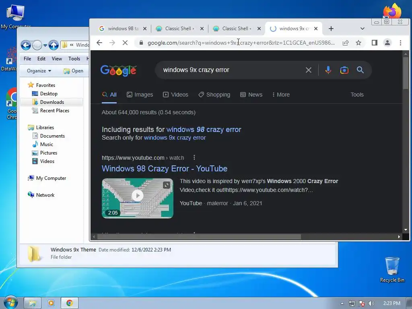
Task: Open 'Windows 98 Crazy Error - YouTube' result
Action: [165, 169]
